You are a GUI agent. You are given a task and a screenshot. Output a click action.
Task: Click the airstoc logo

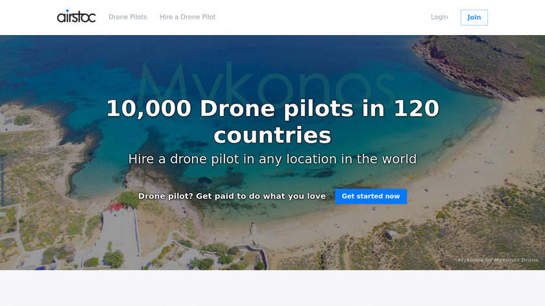pyautogui.click(x=76, y=17)
